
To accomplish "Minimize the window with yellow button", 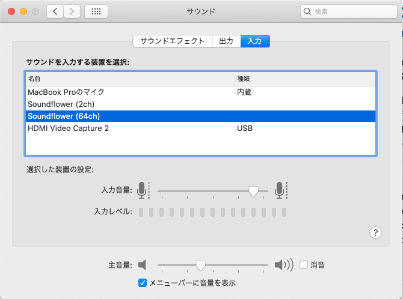I will point(23,11).
